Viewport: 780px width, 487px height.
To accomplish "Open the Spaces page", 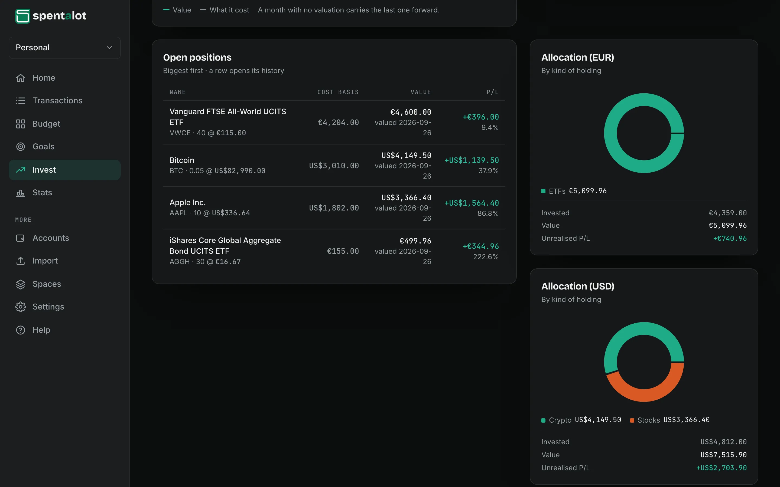I will coord(65,284).
